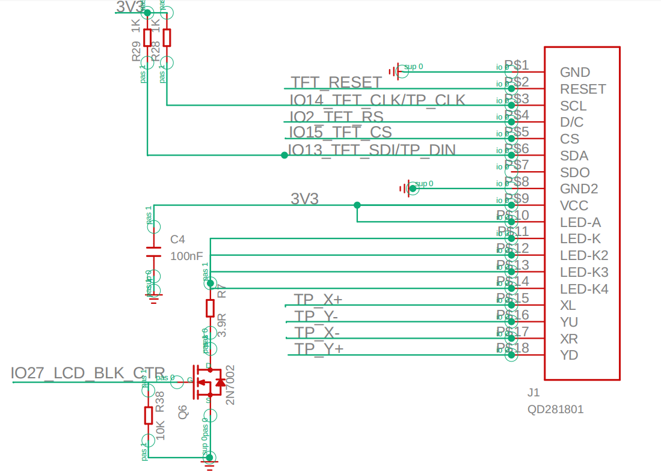661x472 pixels.
Task: Click the P$9 pin number label
Action: (517, 198)
